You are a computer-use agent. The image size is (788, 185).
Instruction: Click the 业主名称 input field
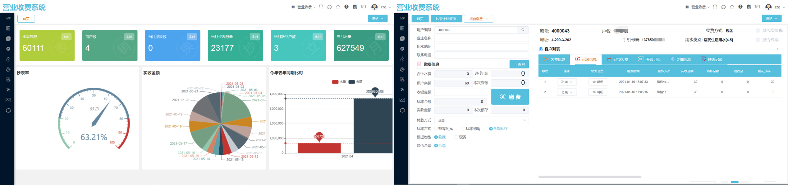click(x=481, y=38)
